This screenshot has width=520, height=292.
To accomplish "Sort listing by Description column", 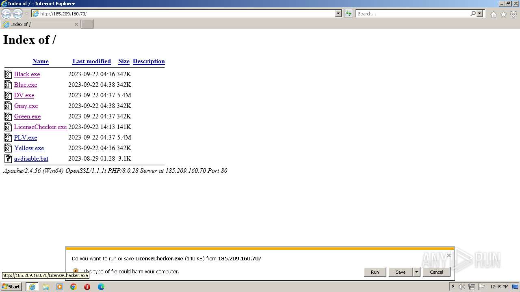I will click(149, 61).
